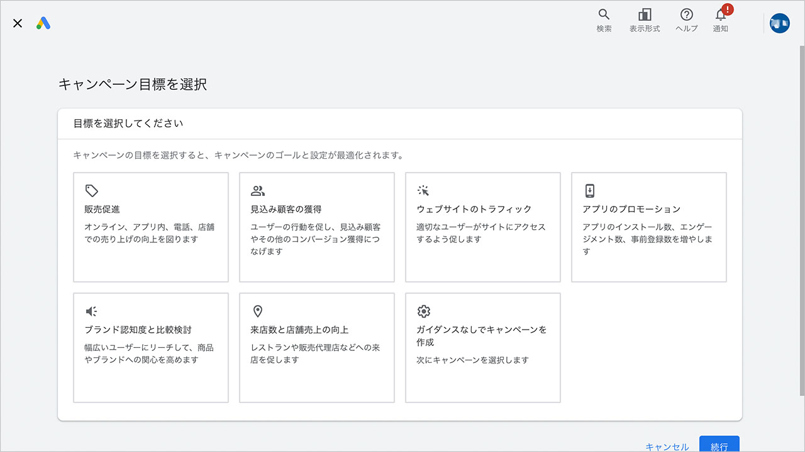The image size is (805, 452).
Task: Click the 続行 button
Action: [719, 446]
